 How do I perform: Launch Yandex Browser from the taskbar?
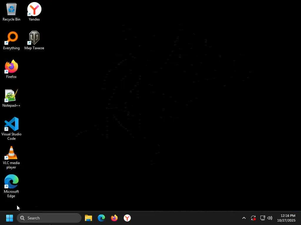pos(127,218)
